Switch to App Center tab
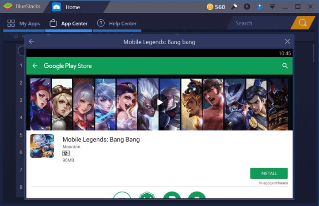319x206 pixels. coord(68,23)
